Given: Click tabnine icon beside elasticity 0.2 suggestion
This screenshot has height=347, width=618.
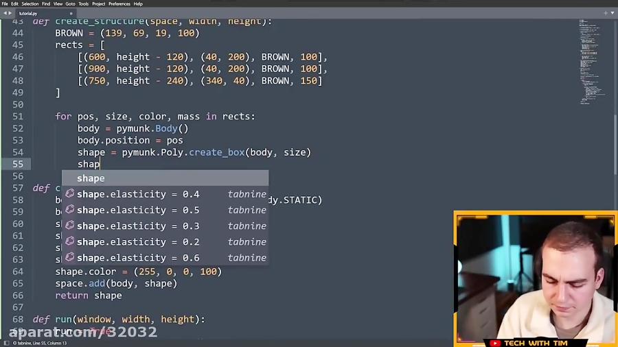Looking at the screenshot, I should click(x=69, y=241).
